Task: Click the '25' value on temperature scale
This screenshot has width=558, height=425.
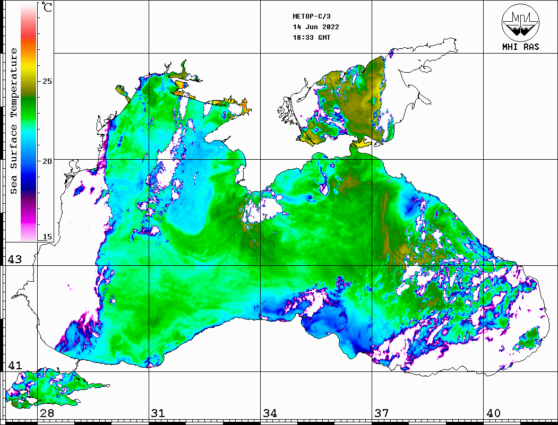Action: [x=47, y=81]
